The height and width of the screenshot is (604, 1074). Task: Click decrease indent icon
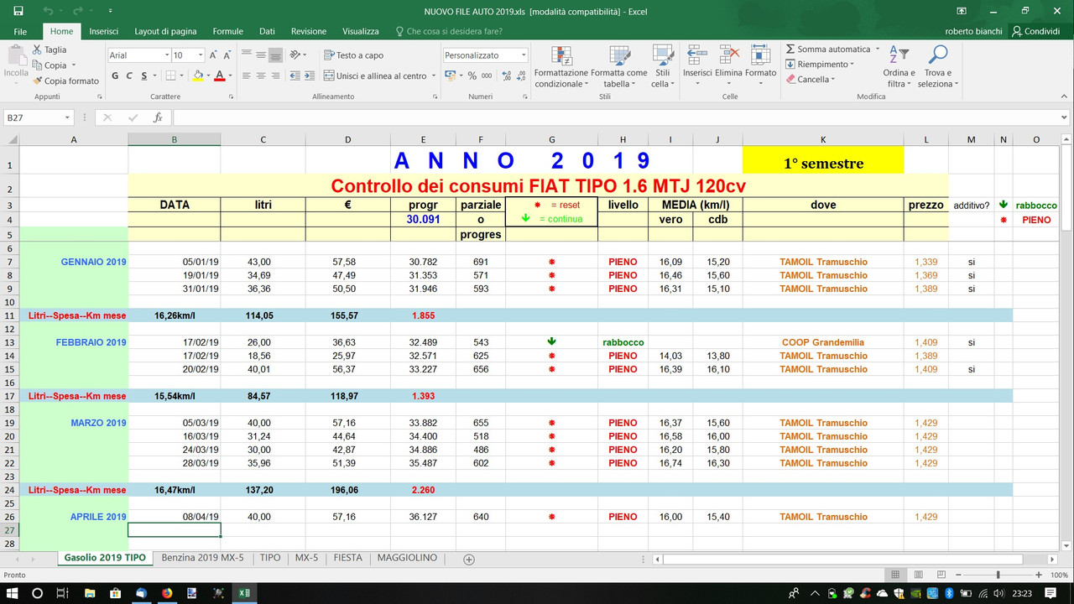pos(297,75)
